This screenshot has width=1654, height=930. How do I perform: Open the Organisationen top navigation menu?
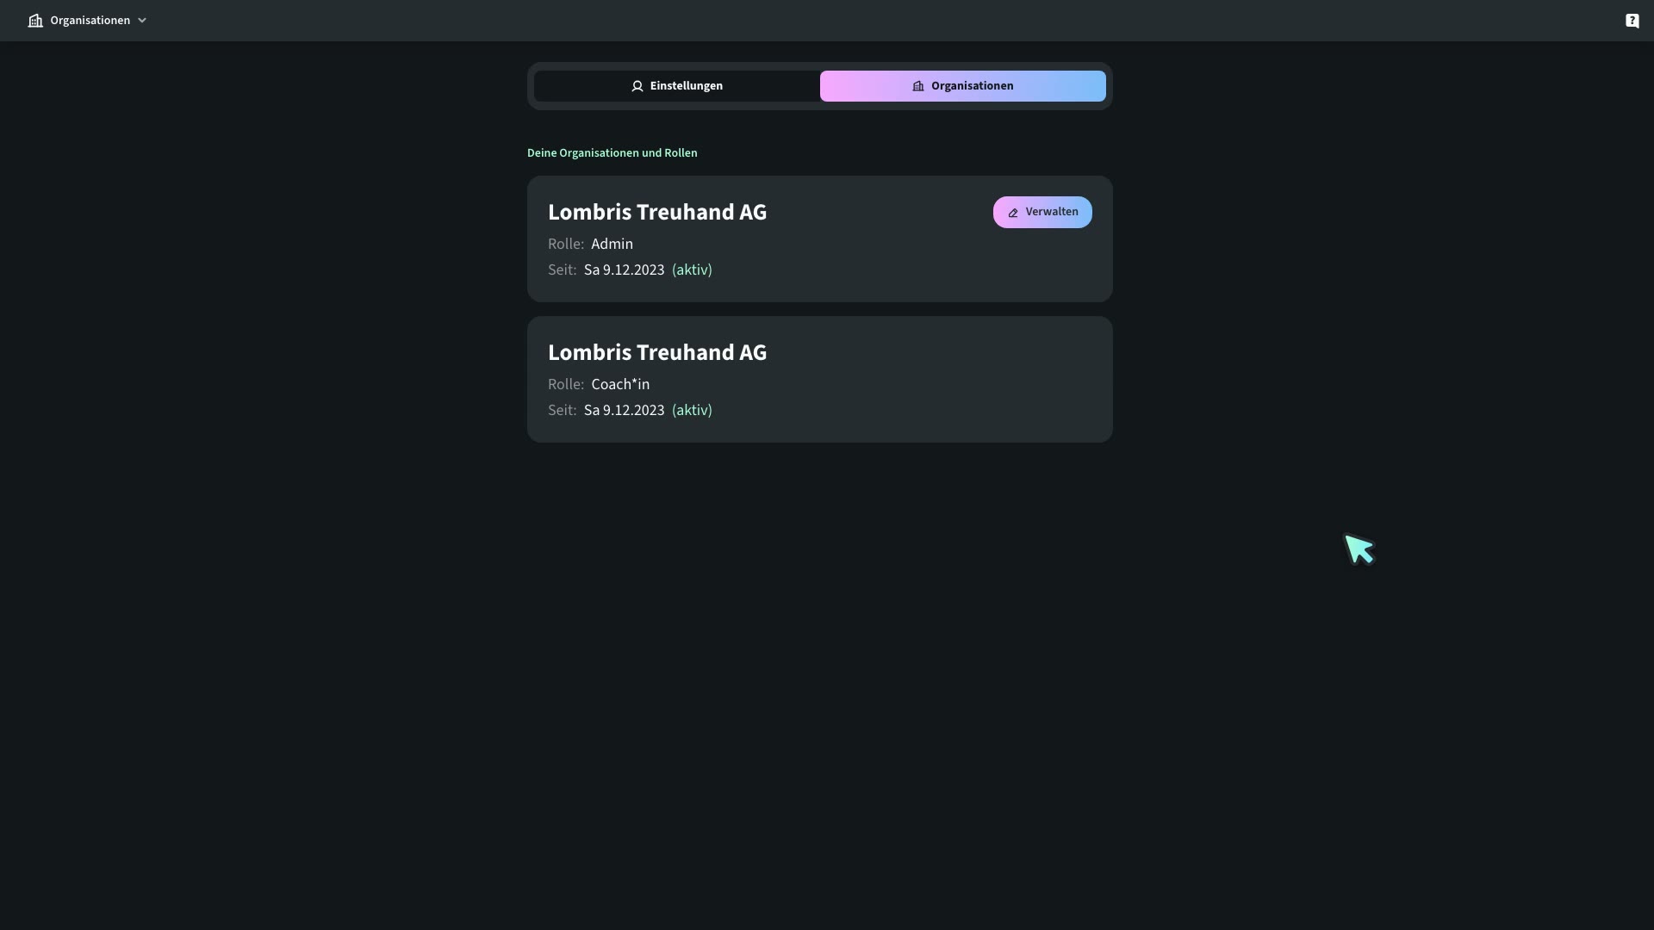pos(87,21)
